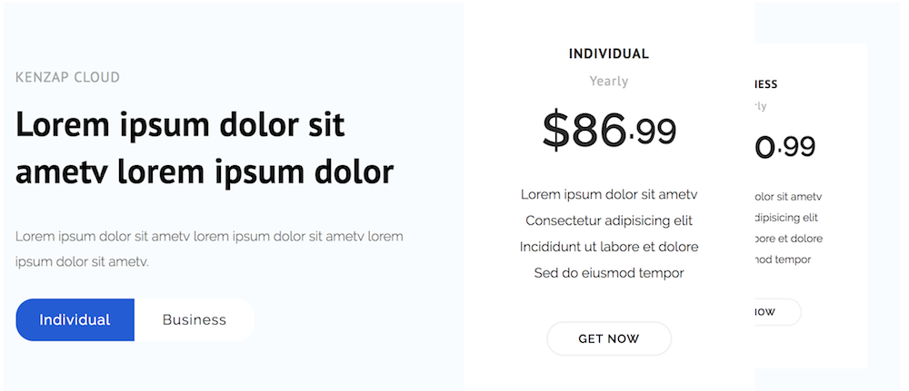Viewport: 909px width, 391px height.
Task: Click the gray description paragraph under the heading
Action: (x=209, y=249)
